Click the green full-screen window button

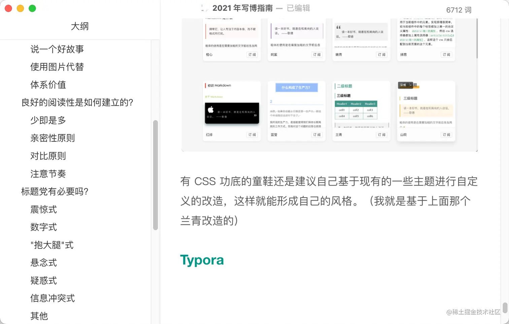(32, 8)
